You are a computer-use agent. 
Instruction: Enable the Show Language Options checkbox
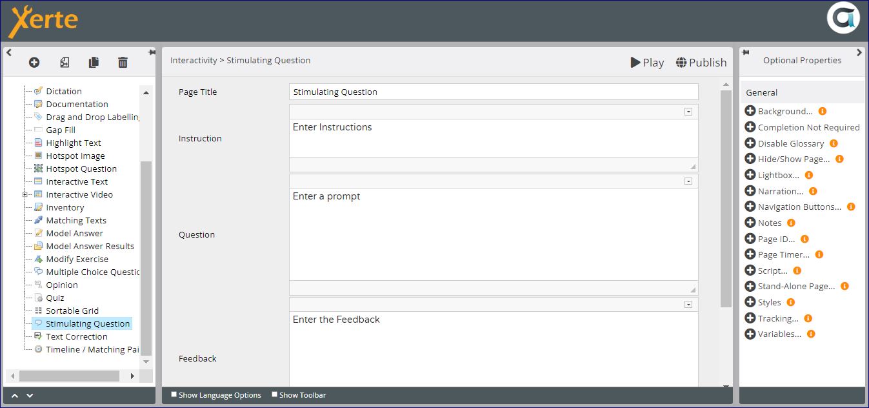pyautogui.click(x=174, y=394)
